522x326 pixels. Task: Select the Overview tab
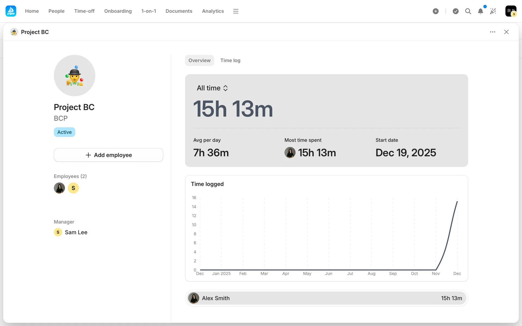(x=199, y=60)
